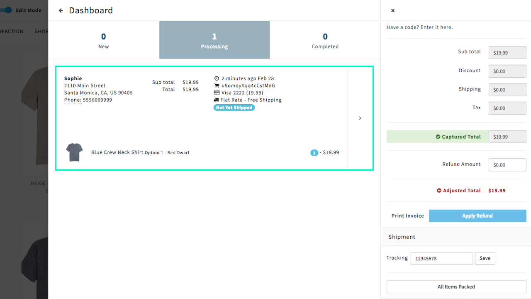Click the clock icon next to order time
This screenshot has width=531, height=299.
[216, 78]
